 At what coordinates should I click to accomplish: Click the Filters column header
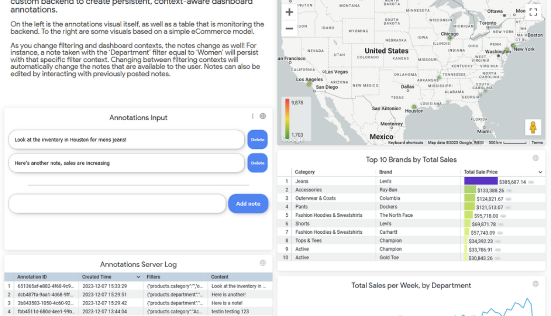point(153,277)
